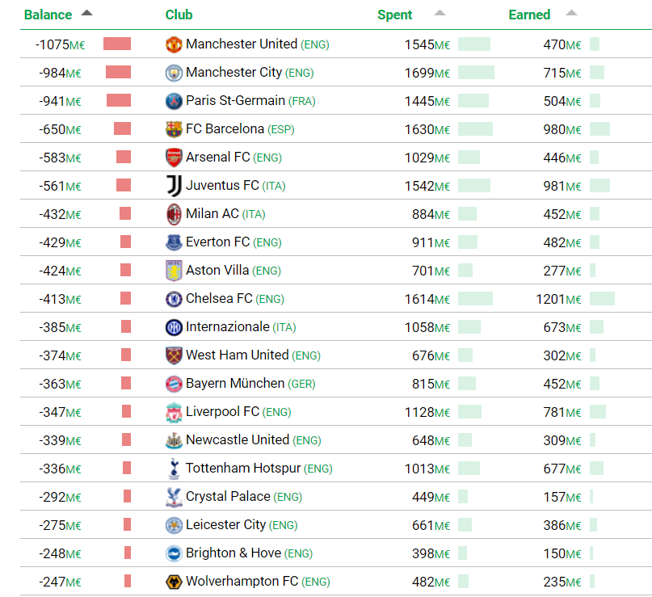Click the Club column header
The image size is (652, 597).
click(x=179, y=15)
